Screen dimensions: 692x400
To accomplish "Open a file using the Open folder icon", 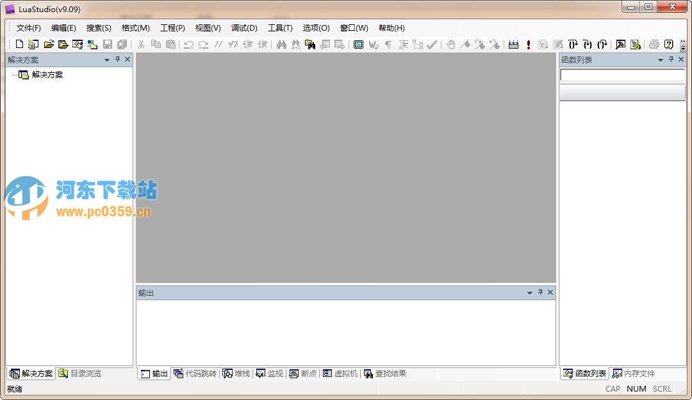I will pyautogui.click(x=49, y=44).
